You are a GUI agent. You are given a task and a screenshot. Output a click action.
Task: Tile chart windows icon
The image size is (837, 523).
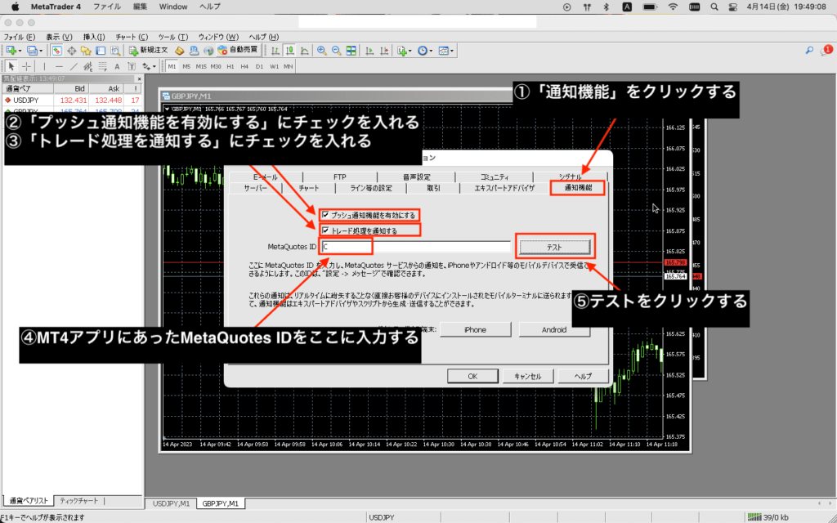(351, 51)
